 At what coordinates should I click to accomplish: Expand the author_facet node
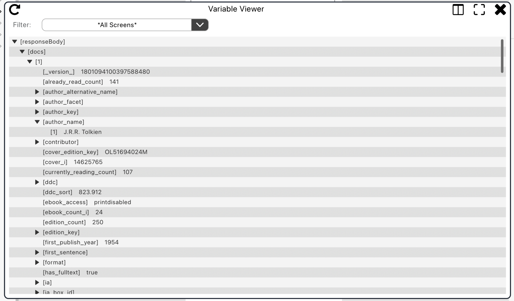(x=37, y=102)
